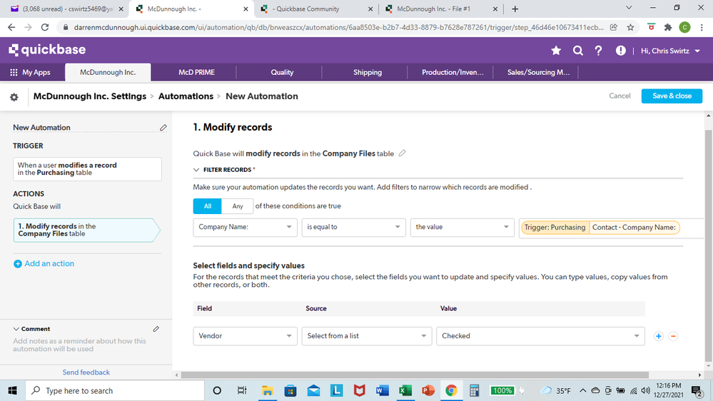Open 'Select from a list' source dropdown

coord(367,336)
